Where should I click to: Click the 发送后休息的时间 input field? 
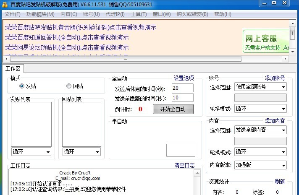(x=183, y=88)
